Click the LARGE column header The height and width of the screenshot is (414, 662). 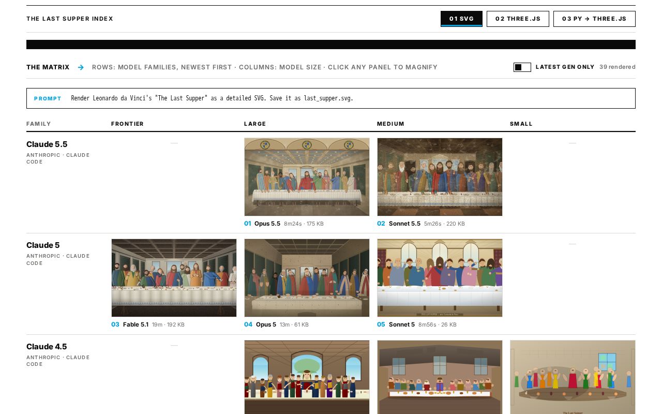(x=255, y=124)
